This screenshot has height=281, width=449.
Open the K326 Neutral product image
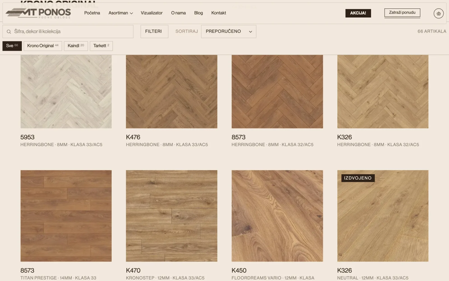click(383, 216)
